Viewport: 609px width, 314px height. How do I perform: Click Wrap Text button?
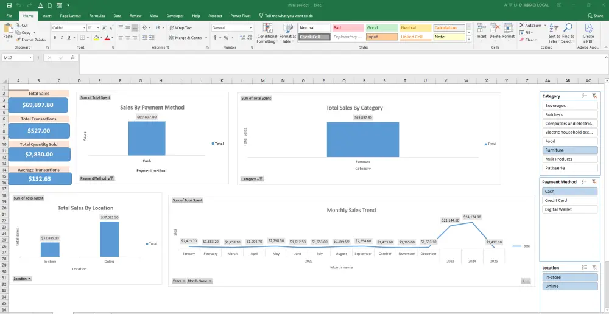tap(181, 28)
